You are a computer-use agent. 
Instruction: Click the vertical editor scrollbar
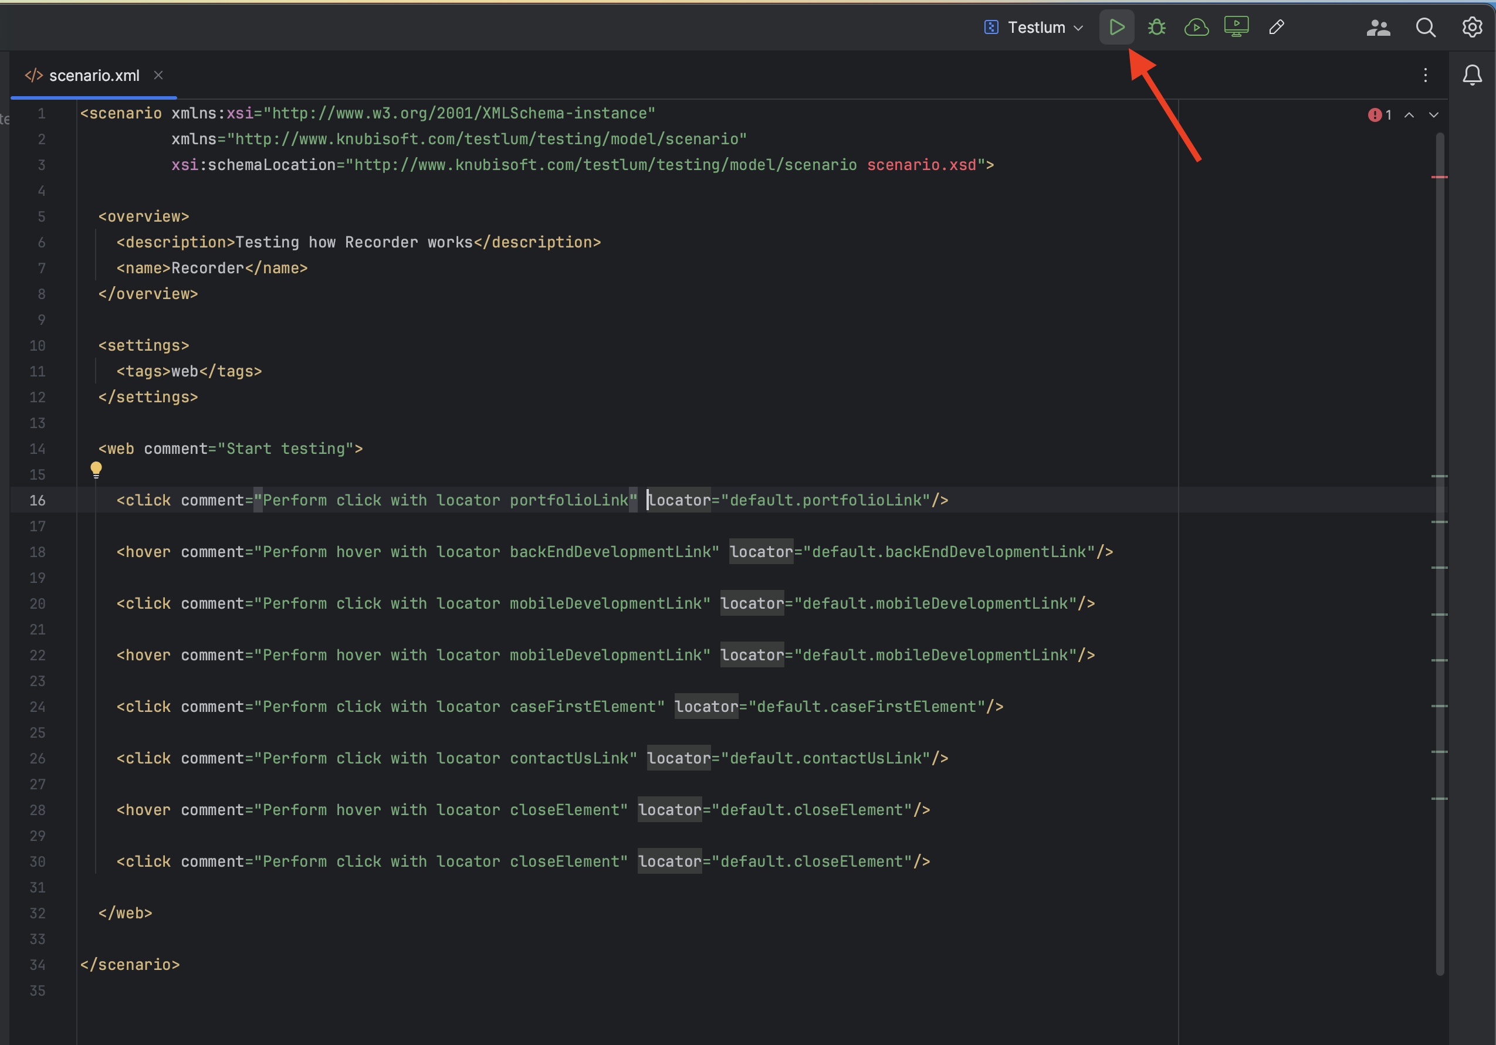point(1440,554)
